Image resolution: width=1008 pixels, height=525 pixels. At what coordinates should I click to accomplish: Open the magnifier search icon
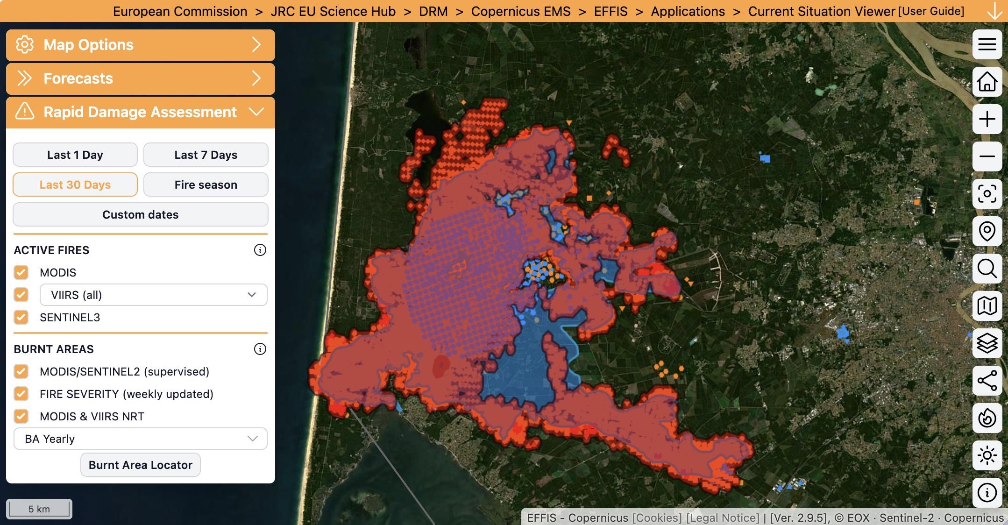coord(987,269)
